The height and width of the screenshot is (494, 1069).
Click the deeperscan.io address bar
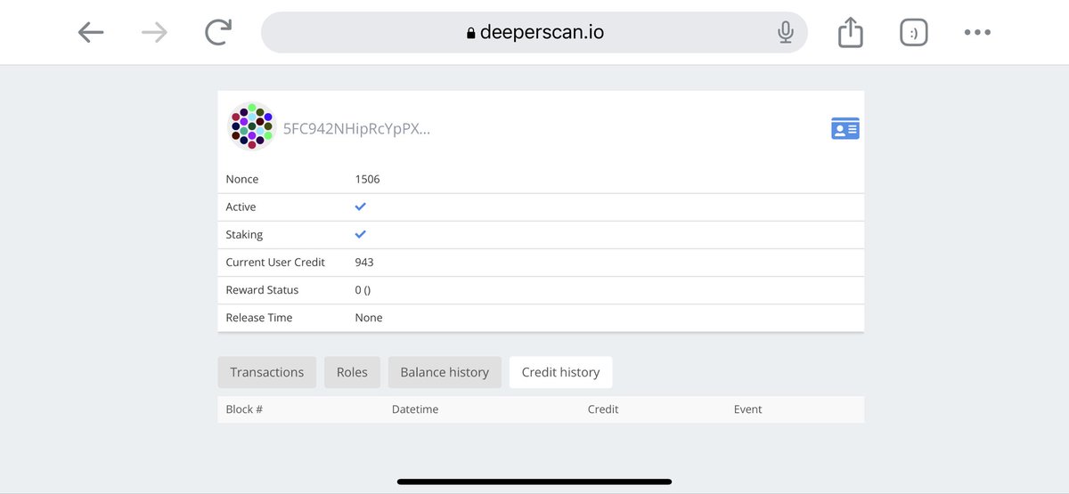(534, 33)
